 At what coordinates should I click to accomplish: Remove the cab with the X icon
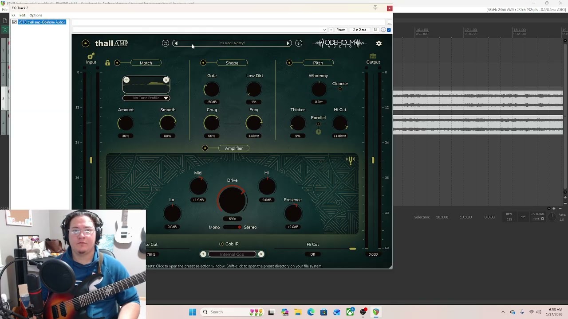click(x=261, y=254)
